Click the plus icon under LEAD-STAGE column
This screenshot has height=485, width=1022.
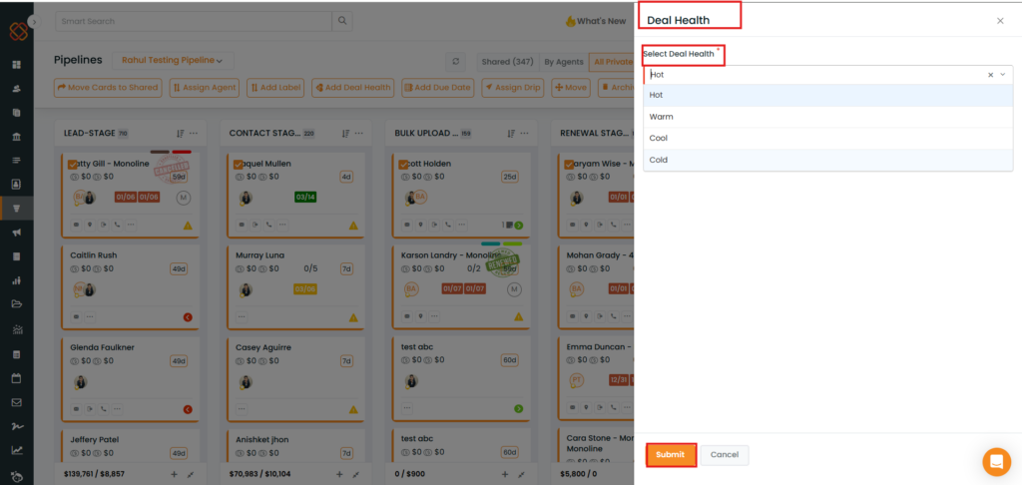click(174, 474)
